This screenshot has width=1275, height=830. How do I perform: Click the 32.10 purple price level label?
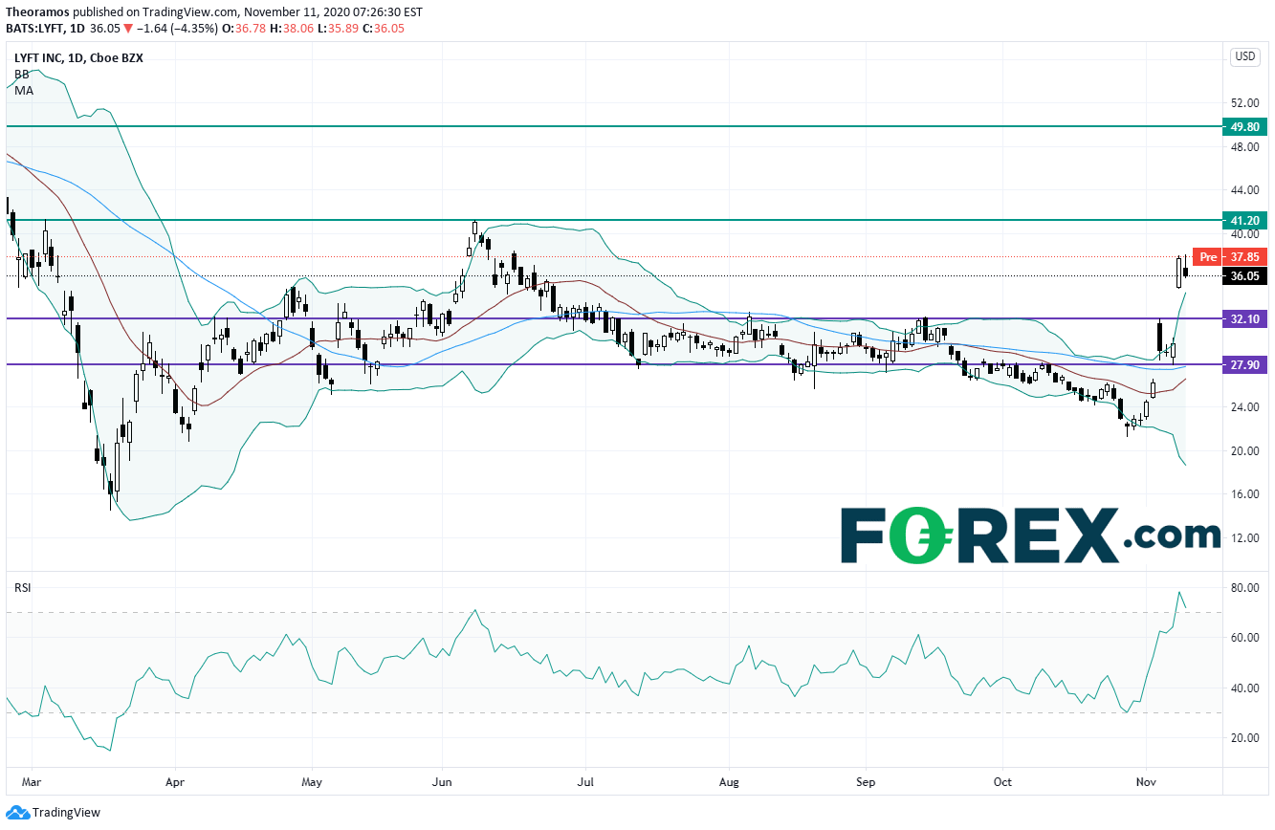coord(1245,318)
